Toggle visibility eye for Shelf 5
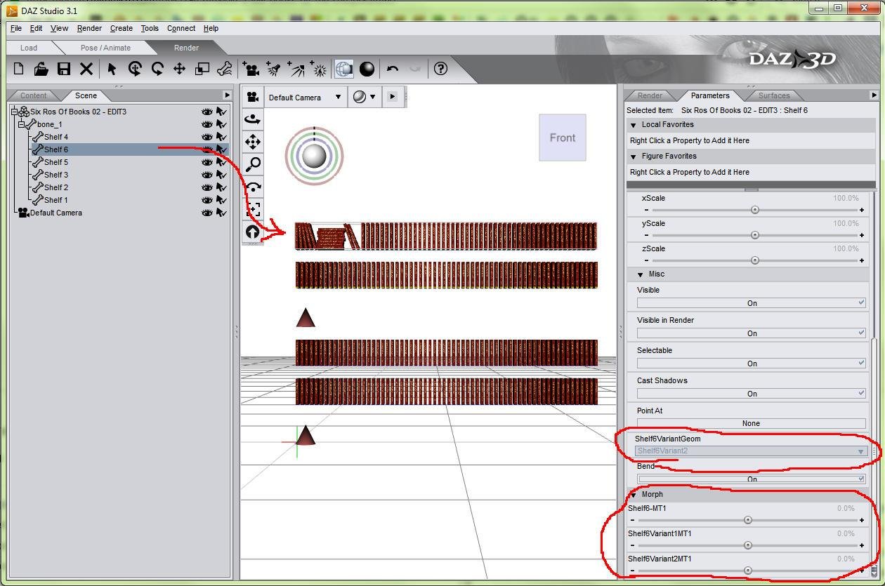This screenshot has height=586, width=885. [207, 162]
